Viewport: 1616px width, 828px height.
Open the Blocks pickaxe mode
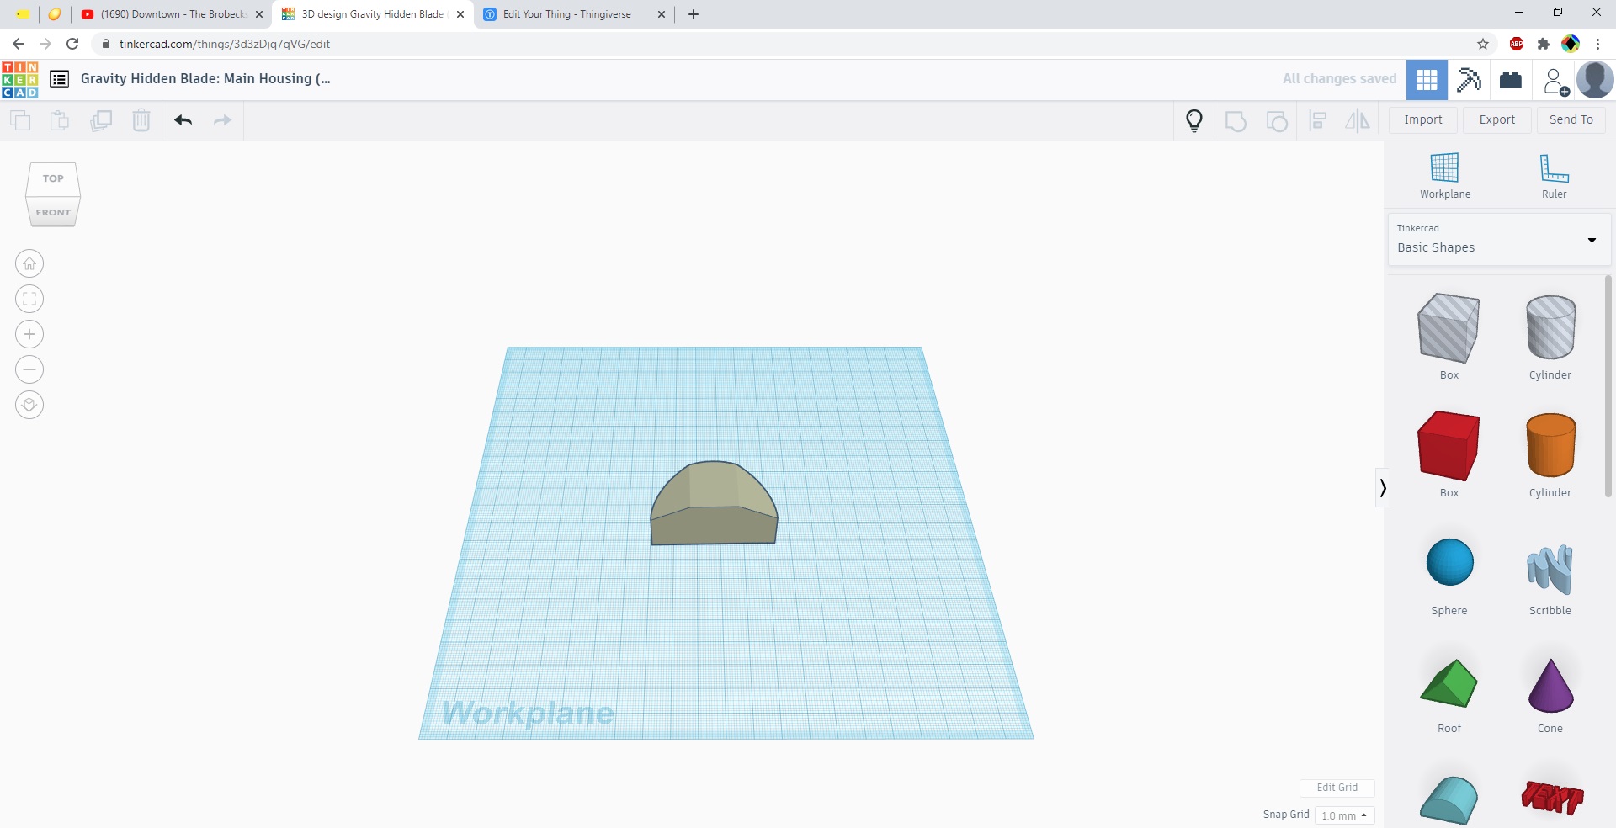click(1469, 80)
